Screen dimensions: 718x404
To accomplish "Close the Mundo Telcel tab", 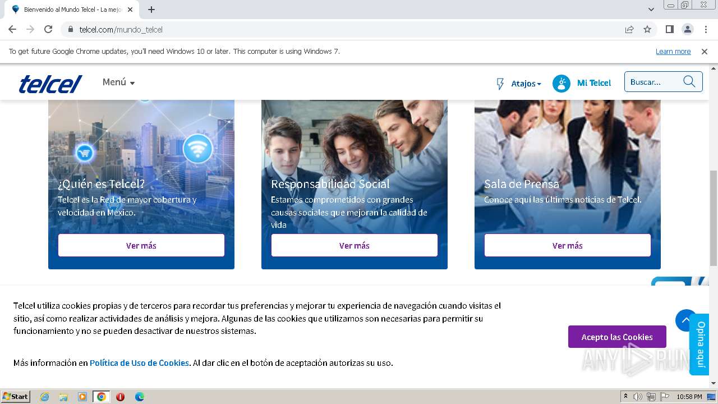I will point(130,10).
